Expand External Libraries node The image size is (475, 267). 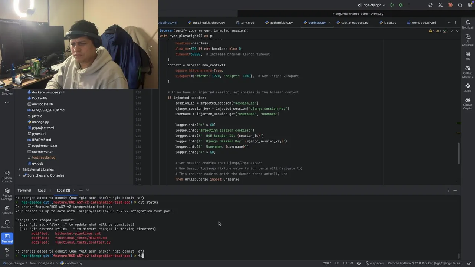tap(19, 169)
